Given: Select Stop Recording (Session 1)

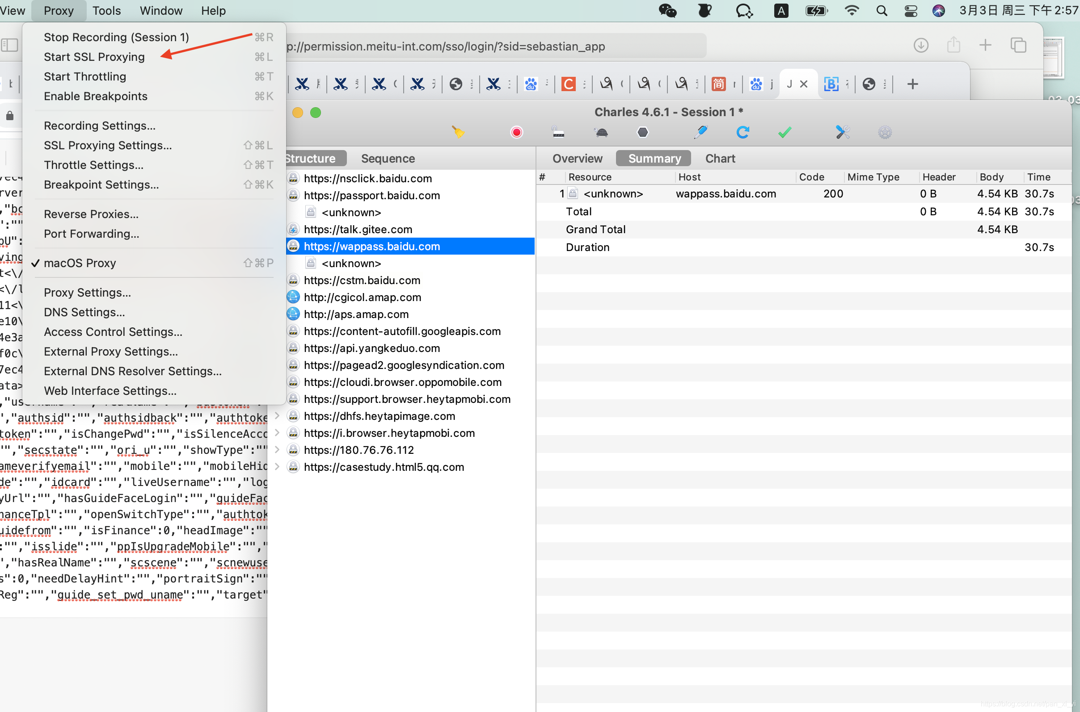Looking at the screenshot, I should pos(154,37).
